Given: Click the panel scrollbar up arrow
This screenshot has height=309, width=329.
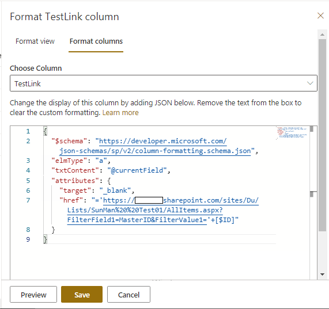Looking at the screenshot, I should 322,35.
